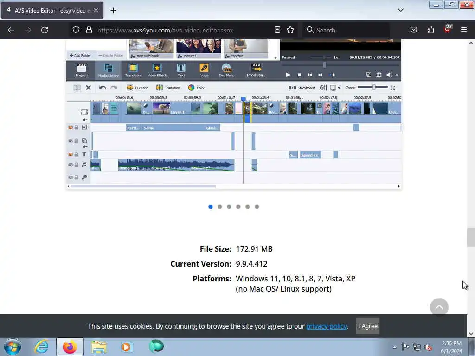The height and width of the screenshot is (356, 475).
Task: Lock the video effects track
Action: coord(77,127)
